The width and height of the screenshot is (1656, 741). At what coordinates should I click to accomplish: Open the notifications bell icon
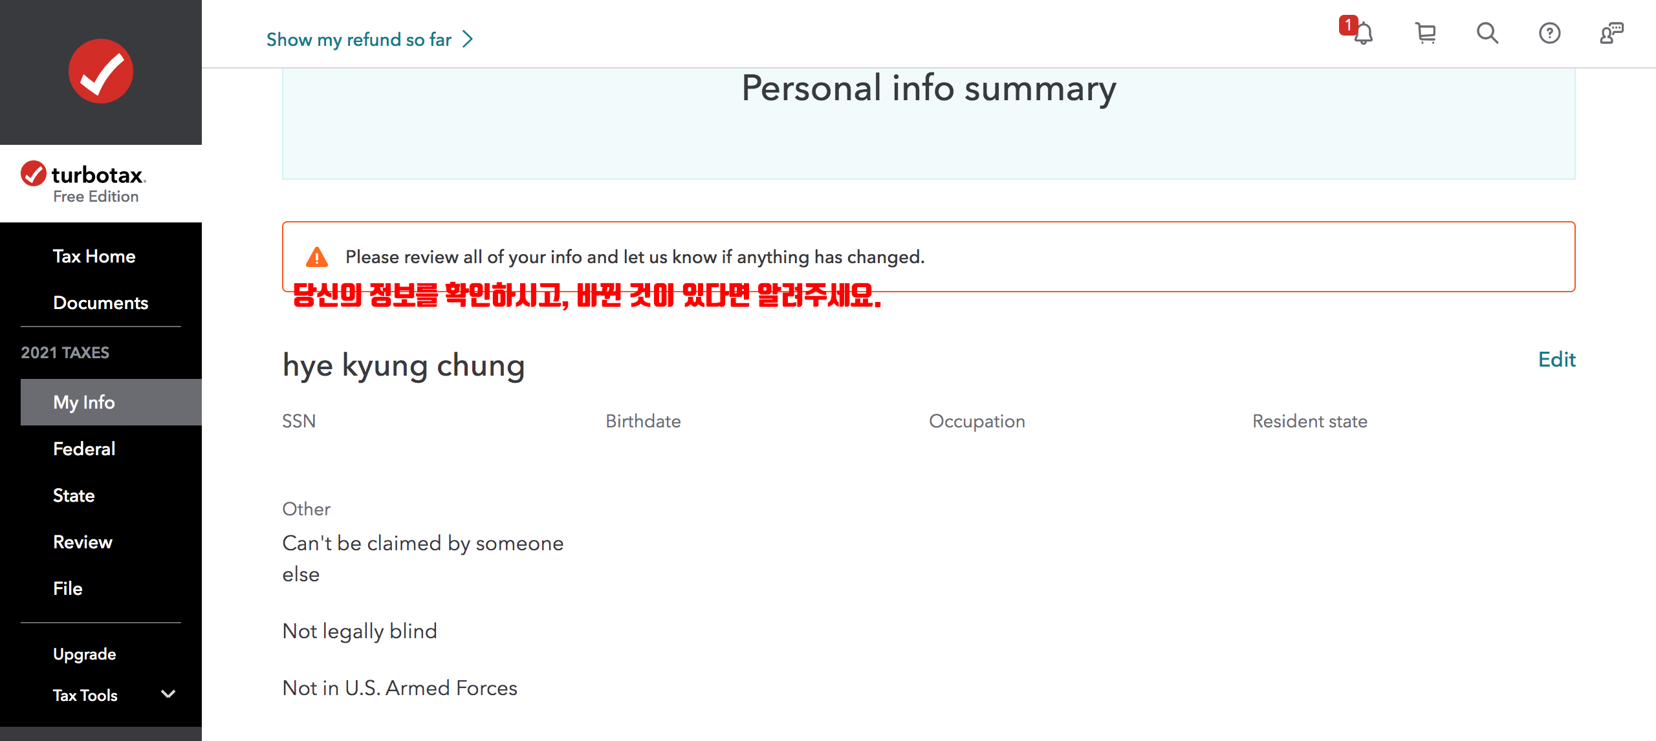(x=1362, y=33)
